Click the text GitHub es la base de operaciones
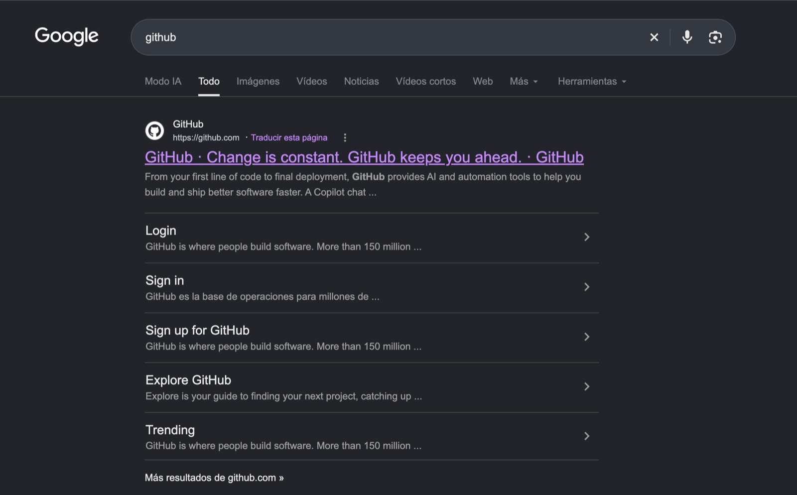Screen dimensions: 797x495 263,297
